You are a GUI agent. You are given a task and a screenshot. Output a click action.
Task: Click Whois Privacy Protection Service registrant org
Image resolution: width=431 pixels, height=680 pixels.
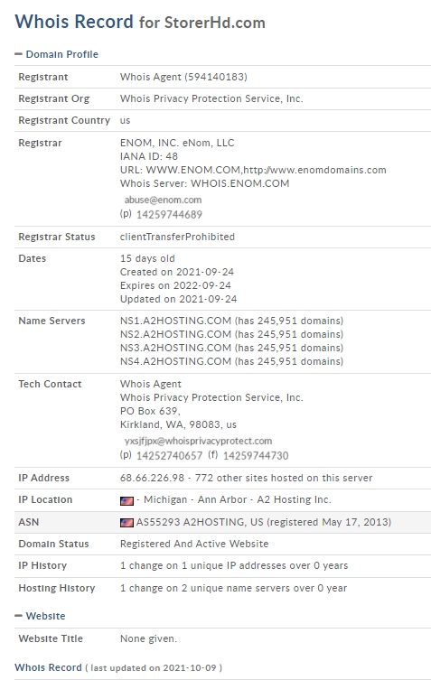(x=211, y=98)
